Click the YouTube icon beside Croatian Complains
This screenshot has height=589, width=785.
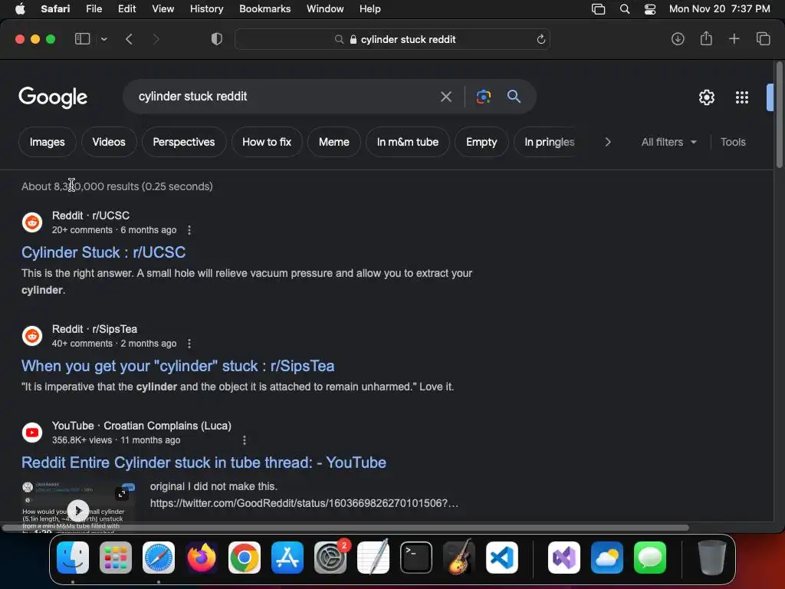pos(32,433)
